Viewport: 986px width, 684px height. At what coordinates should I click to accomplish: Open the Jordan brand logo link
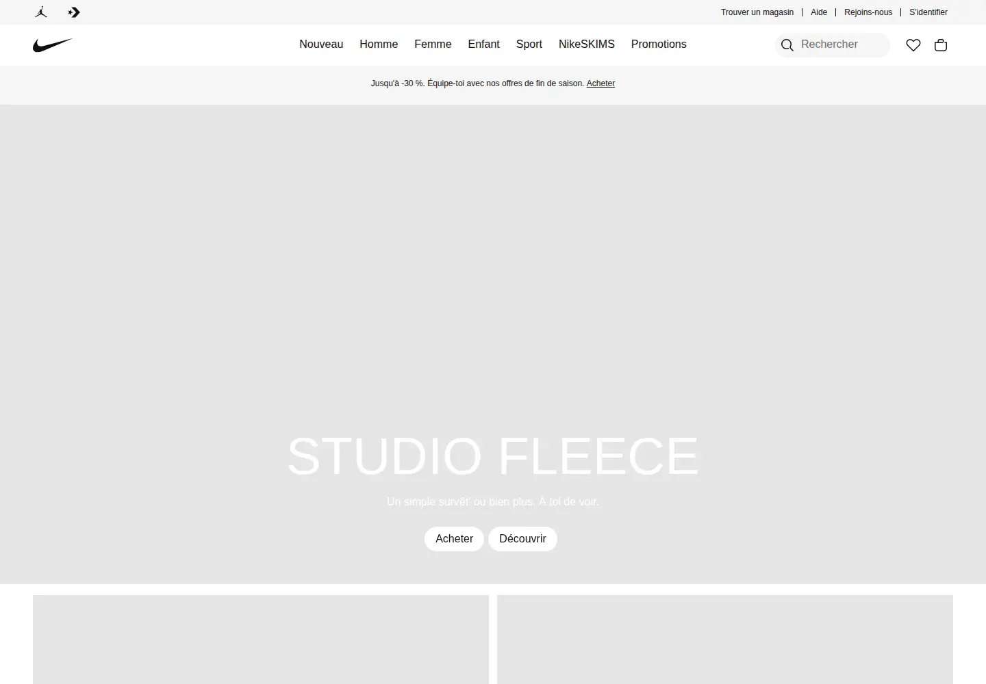[x=41, y=12]
